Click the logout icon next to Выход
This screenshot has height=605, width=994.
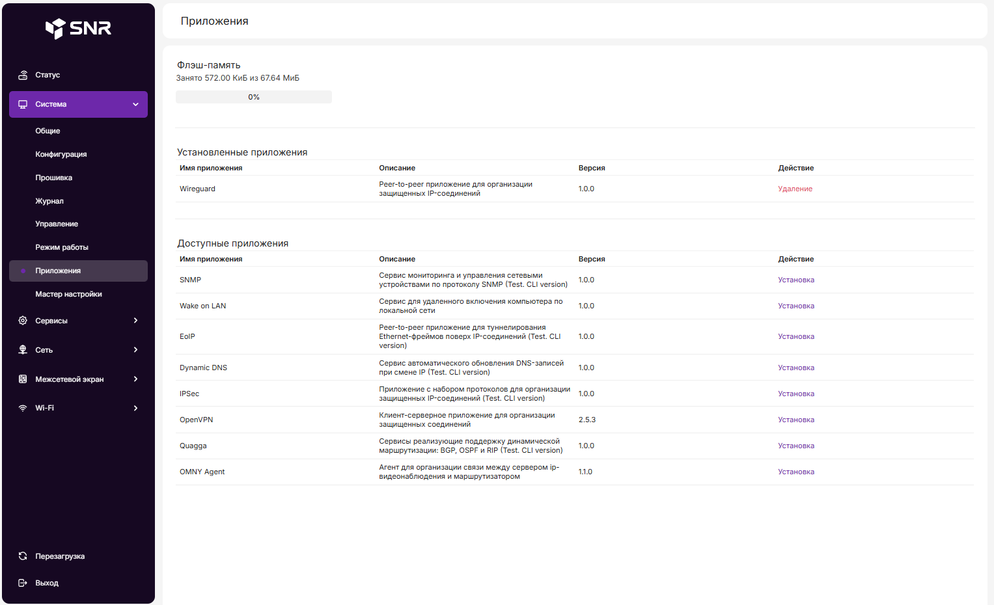click(x=23, y=583)
